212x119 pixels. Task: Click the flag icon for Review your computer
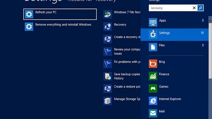pyautogui.click(x=108, y=52)
